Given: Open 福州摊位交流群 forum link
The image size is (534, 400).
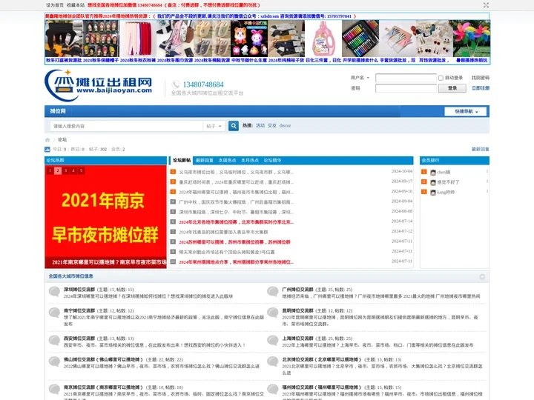Looking at the screenshot, I should (321, 387).
